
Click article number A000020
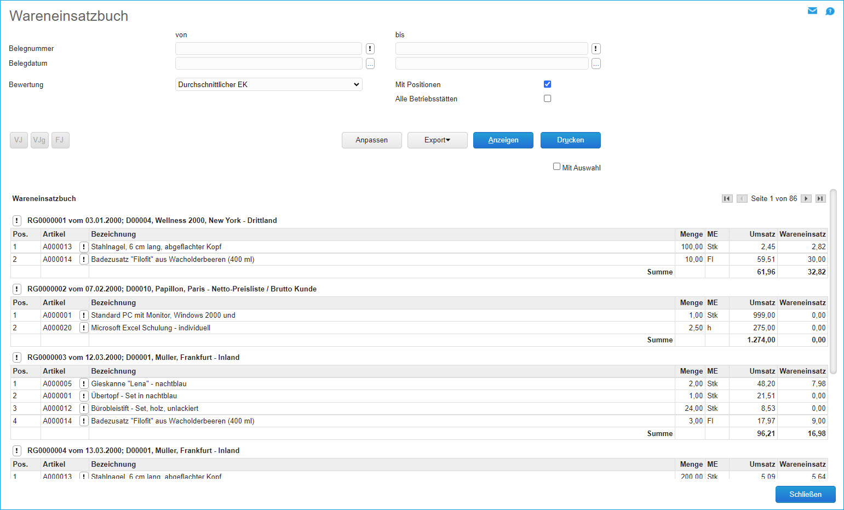tap(58, 328)
